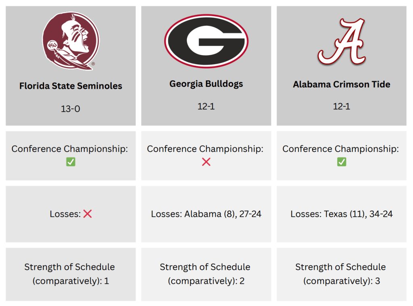Select the Alabama Crimson Tide team name
The image size is (413, 306).
(342, 85)
